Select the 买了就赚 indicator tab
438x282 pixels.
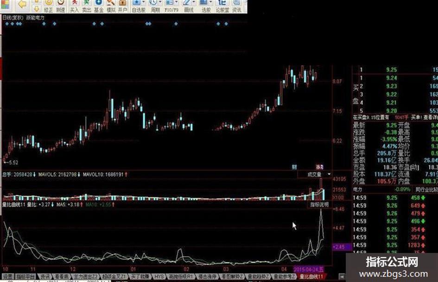(x=140, y=277)
